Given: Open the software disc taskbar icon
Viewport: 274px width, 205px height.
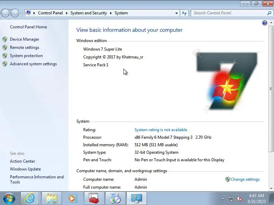Looking at the screenshot, I should (115, 198).
